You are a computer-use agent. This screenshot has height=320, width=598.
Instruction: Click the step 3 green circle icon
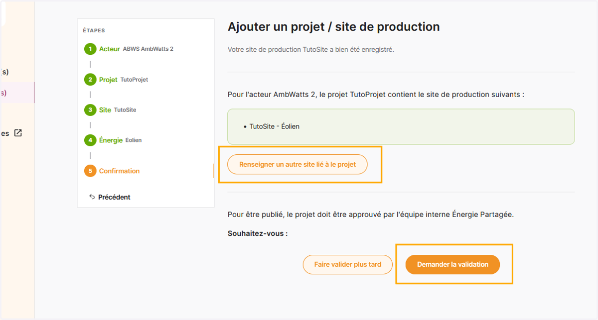click(x=90, y=110)
